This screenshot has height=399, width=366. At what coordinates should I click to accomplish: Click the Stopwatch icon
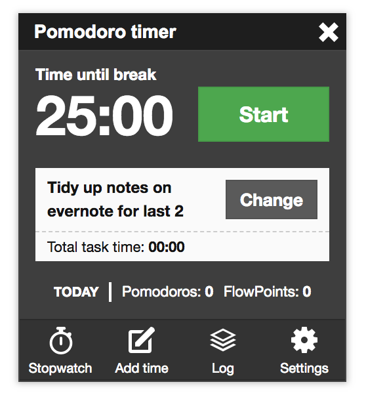[x=61, y=340]
